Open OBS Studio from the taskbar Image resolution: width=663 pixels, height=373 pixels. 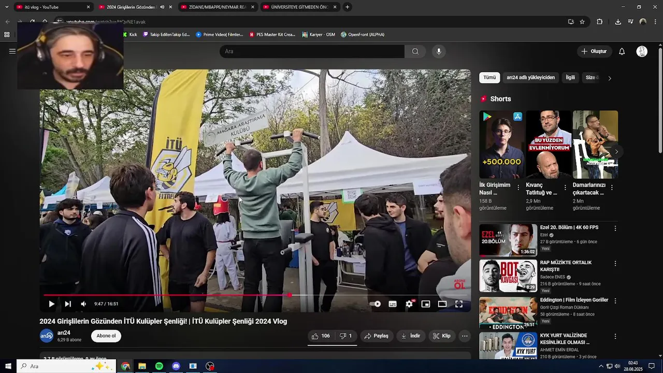pos(210,366)
